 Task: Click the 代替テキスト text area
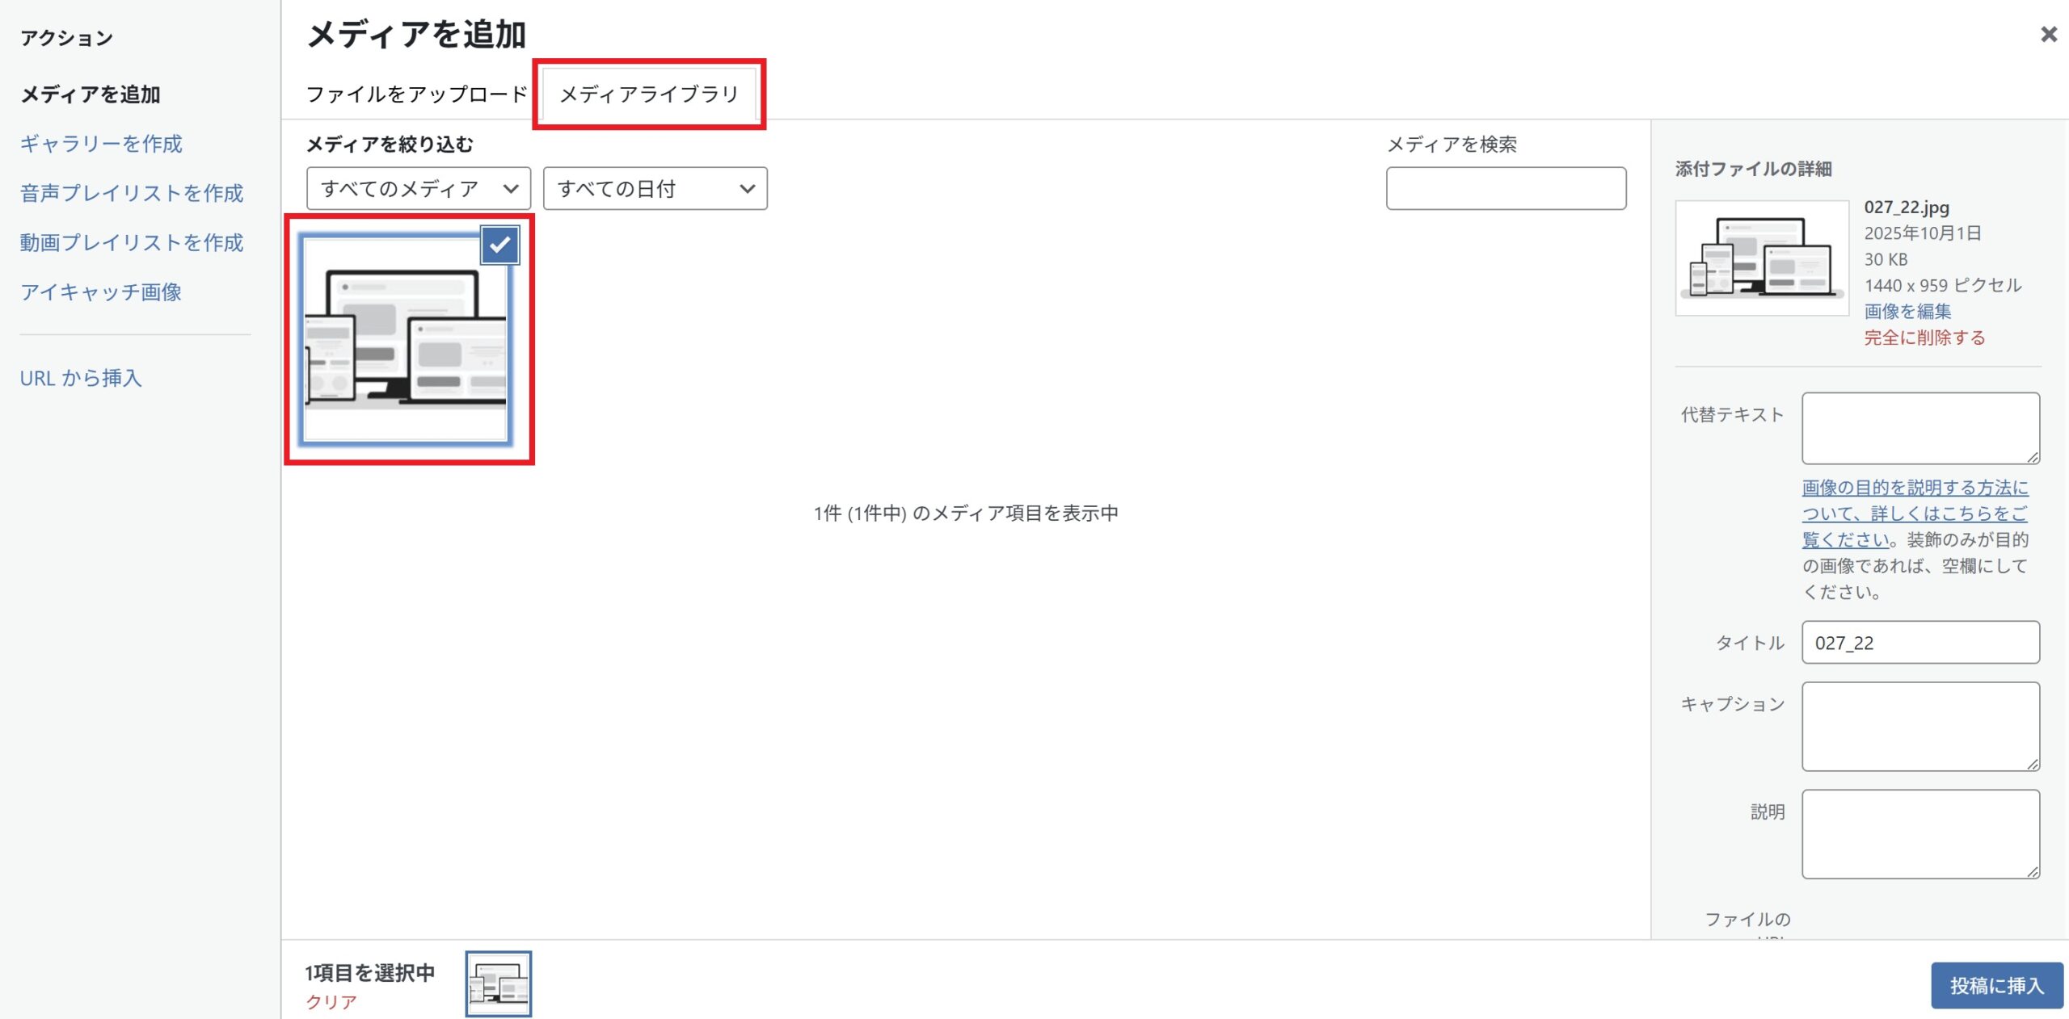pyautogui.click(x=1919, y=428)
